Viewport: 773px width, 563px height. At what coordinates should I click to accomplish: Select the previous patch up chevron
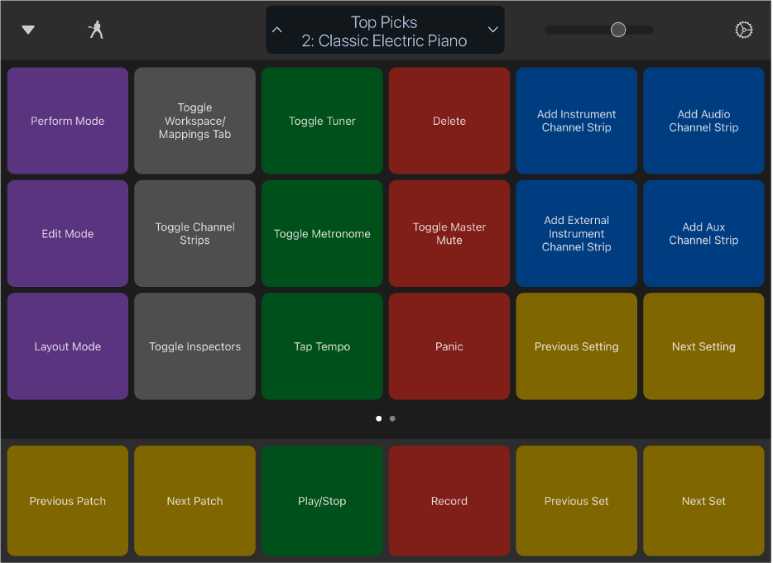[x=277, y=30]
